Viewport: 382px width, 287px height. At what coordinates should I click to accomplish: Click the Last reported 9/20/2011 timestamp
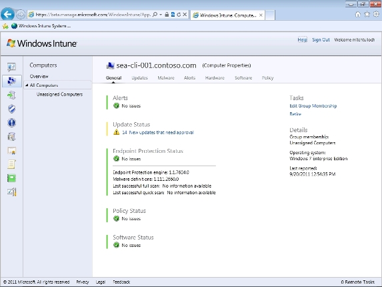(312, 174)
